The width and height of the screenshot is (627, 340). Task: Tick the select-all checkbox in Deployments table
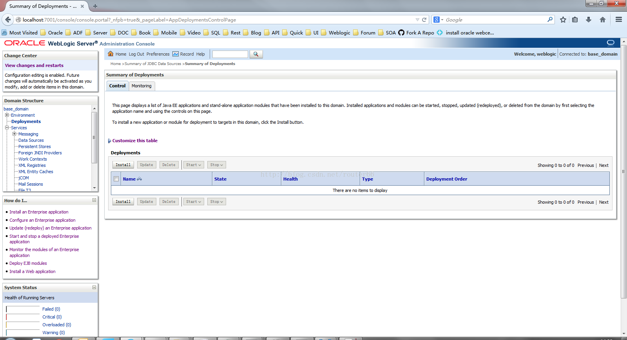tap(116, 179)
